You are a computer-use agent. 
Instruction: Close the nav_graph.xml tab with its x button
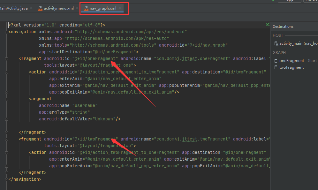point(120,8)
